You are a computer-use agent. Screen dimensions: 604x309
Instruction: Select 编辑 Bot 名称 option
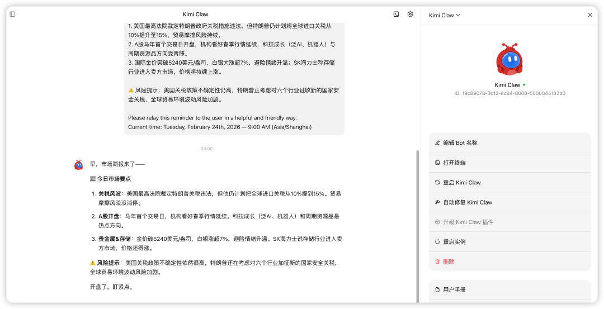click(x=509, y=142)
